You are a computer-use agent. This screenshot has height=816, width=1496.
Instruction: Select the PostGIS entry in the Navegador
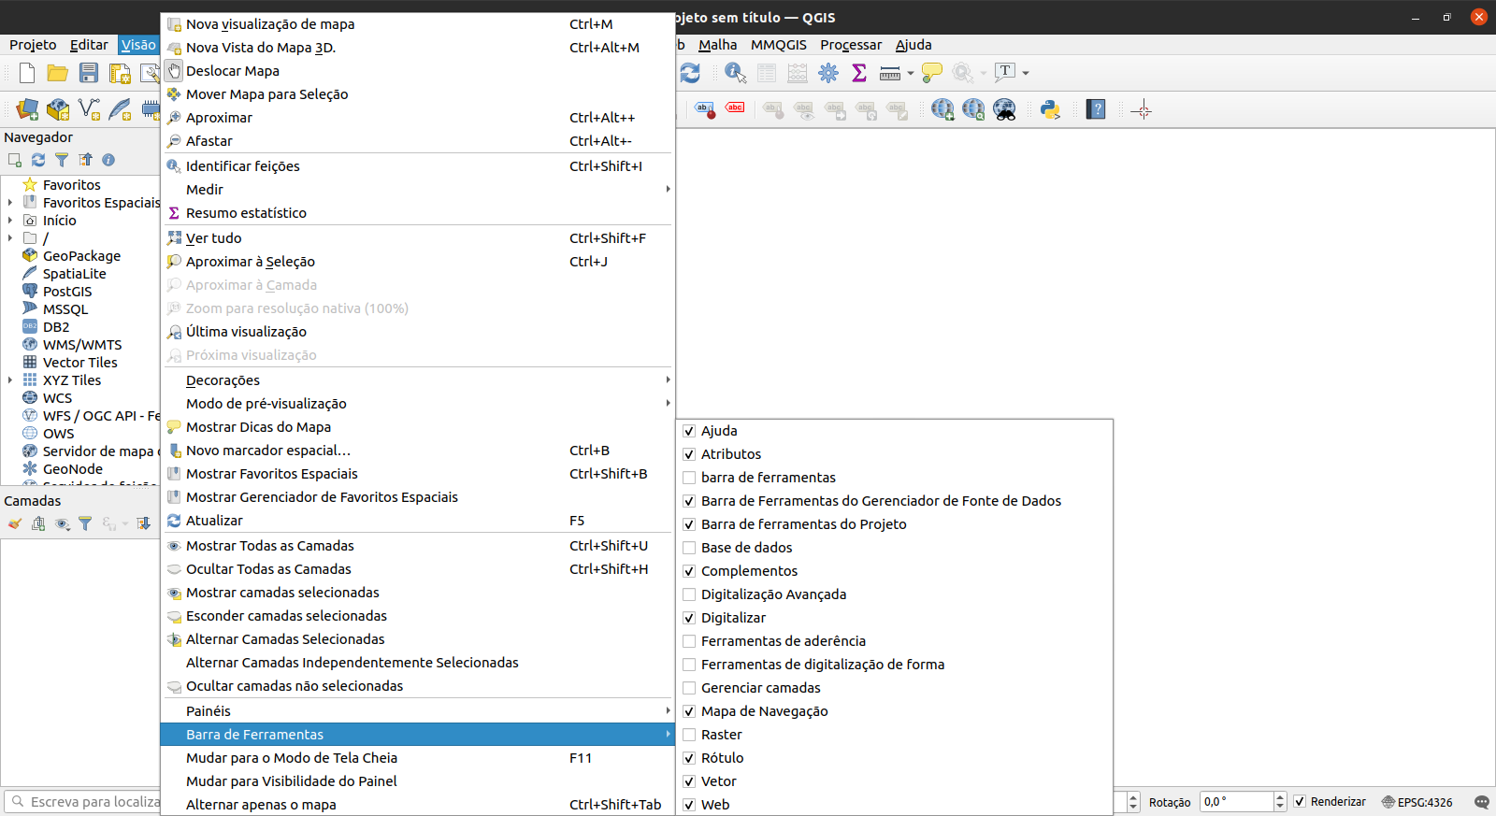(x=67, y=292)
